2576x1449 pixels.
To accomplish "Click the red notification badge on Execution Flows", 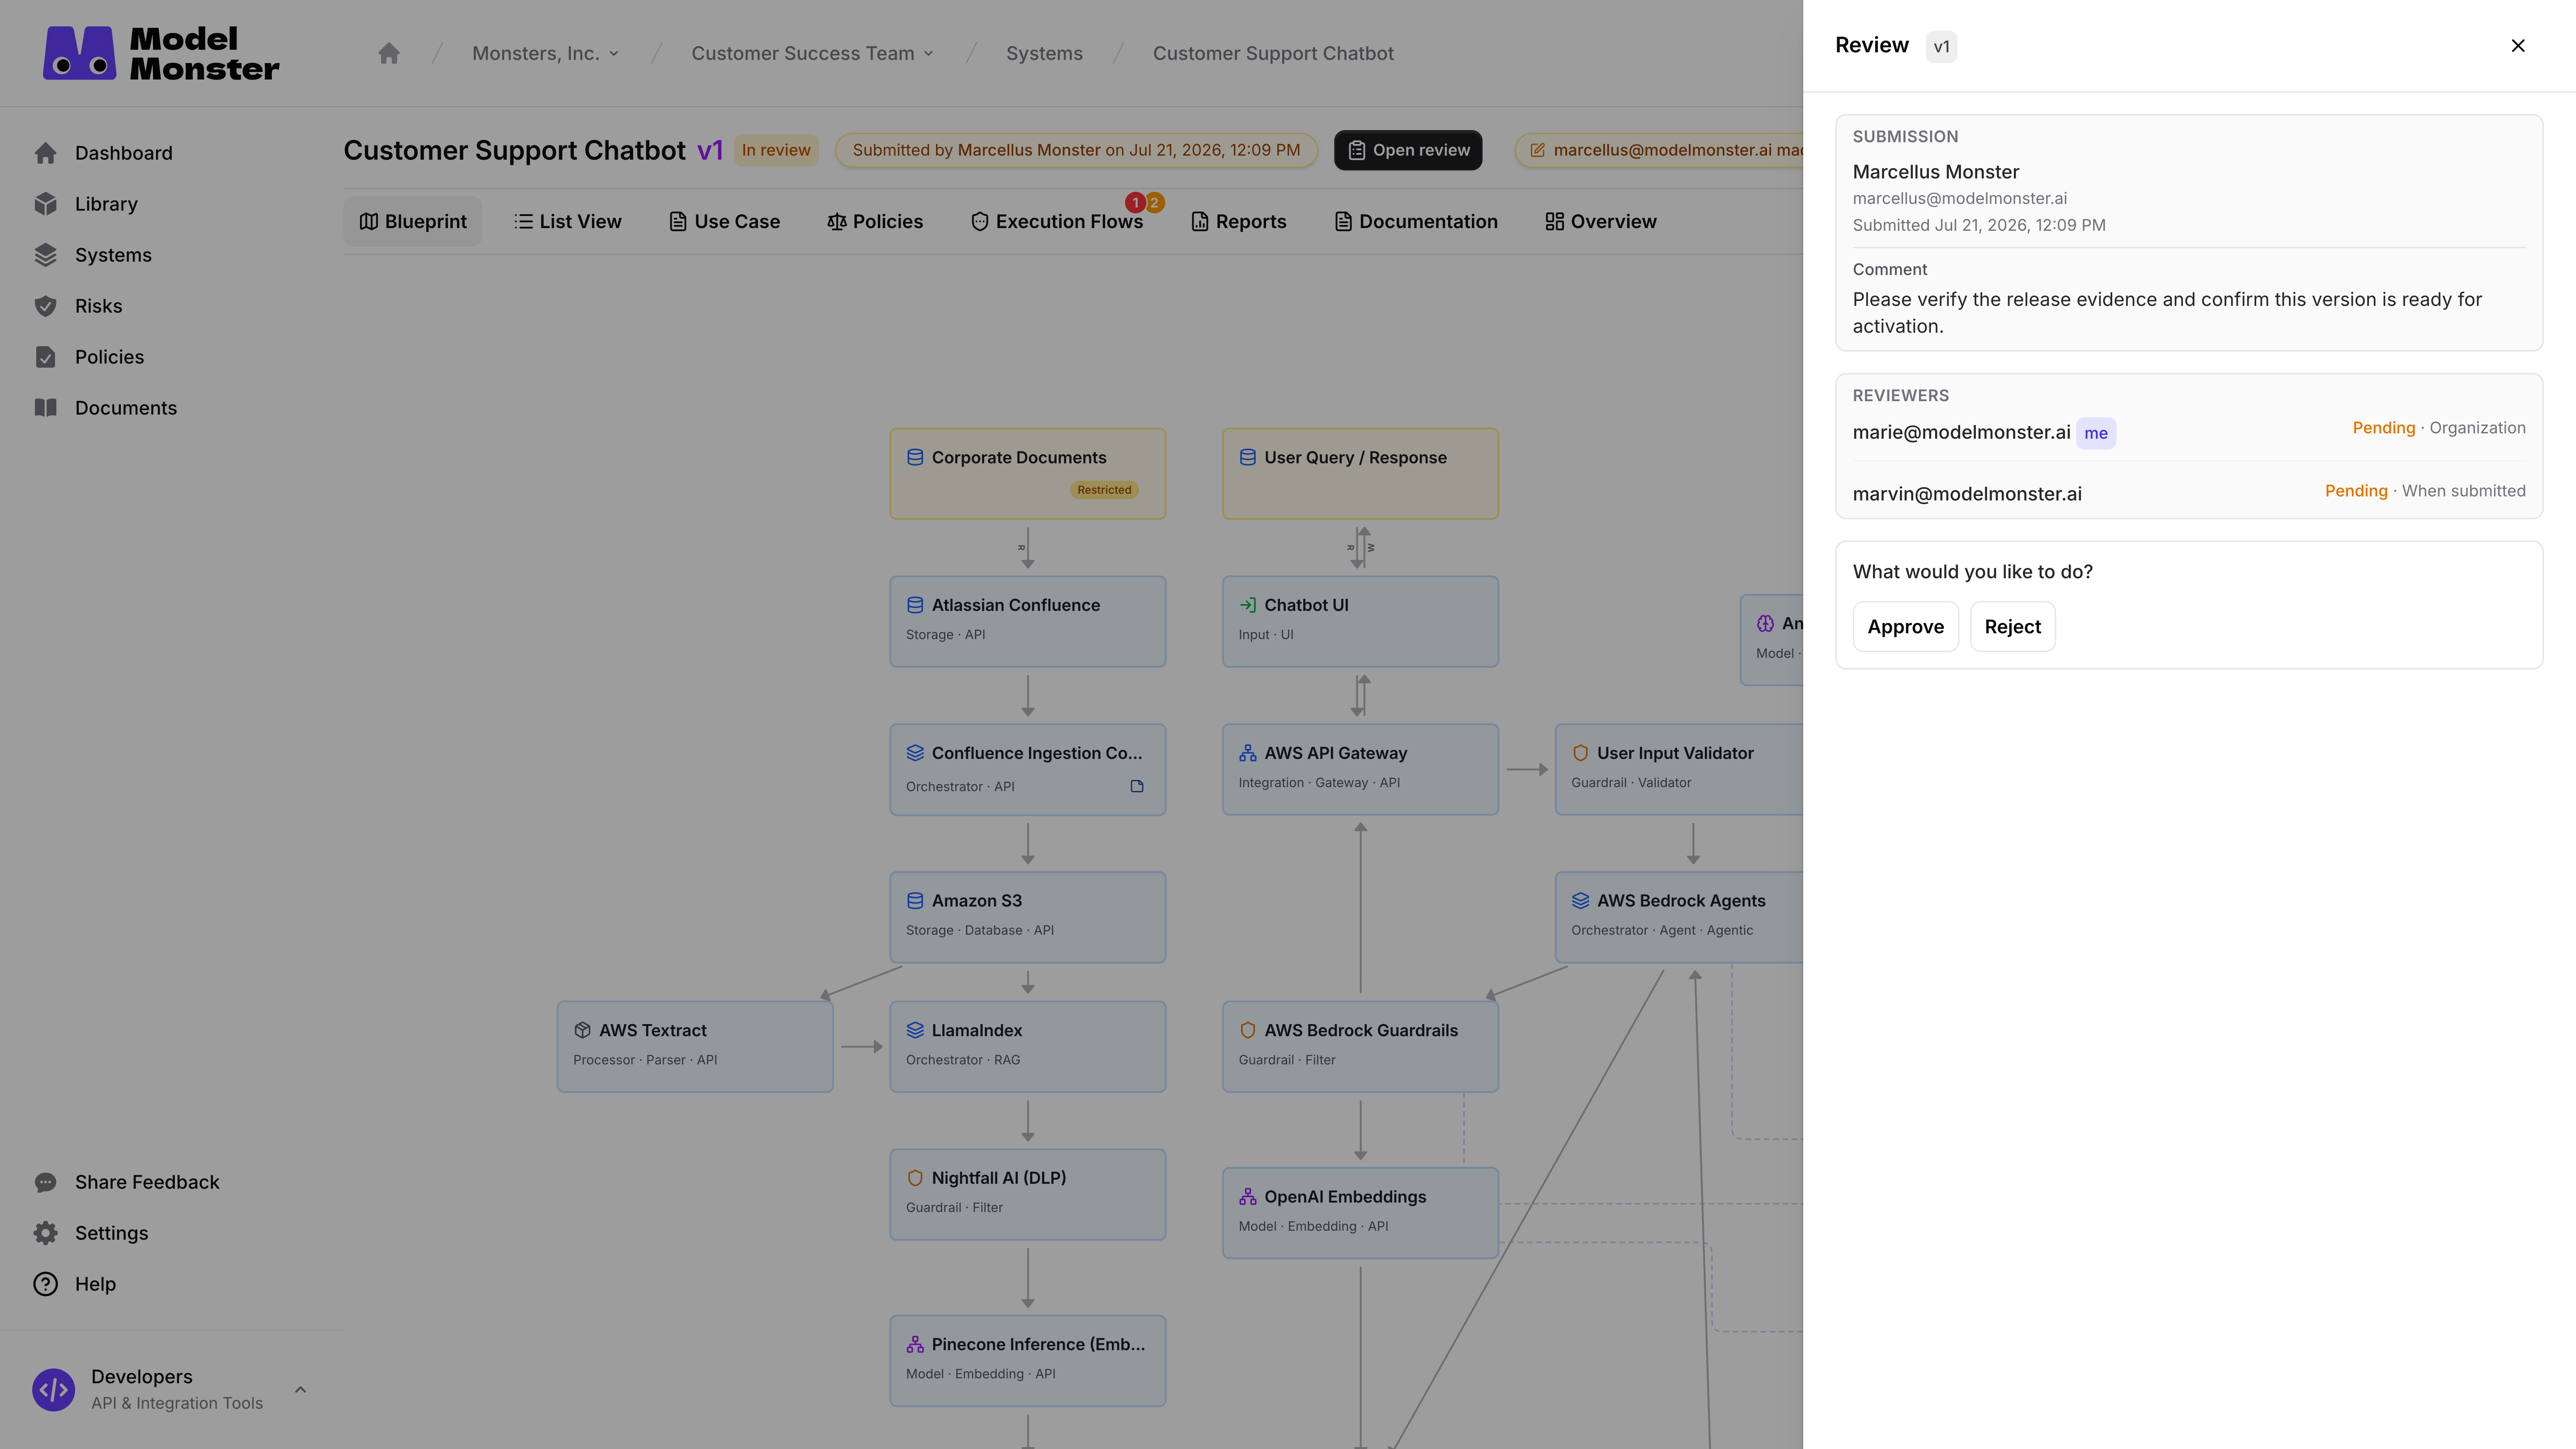I will 1135,203.
